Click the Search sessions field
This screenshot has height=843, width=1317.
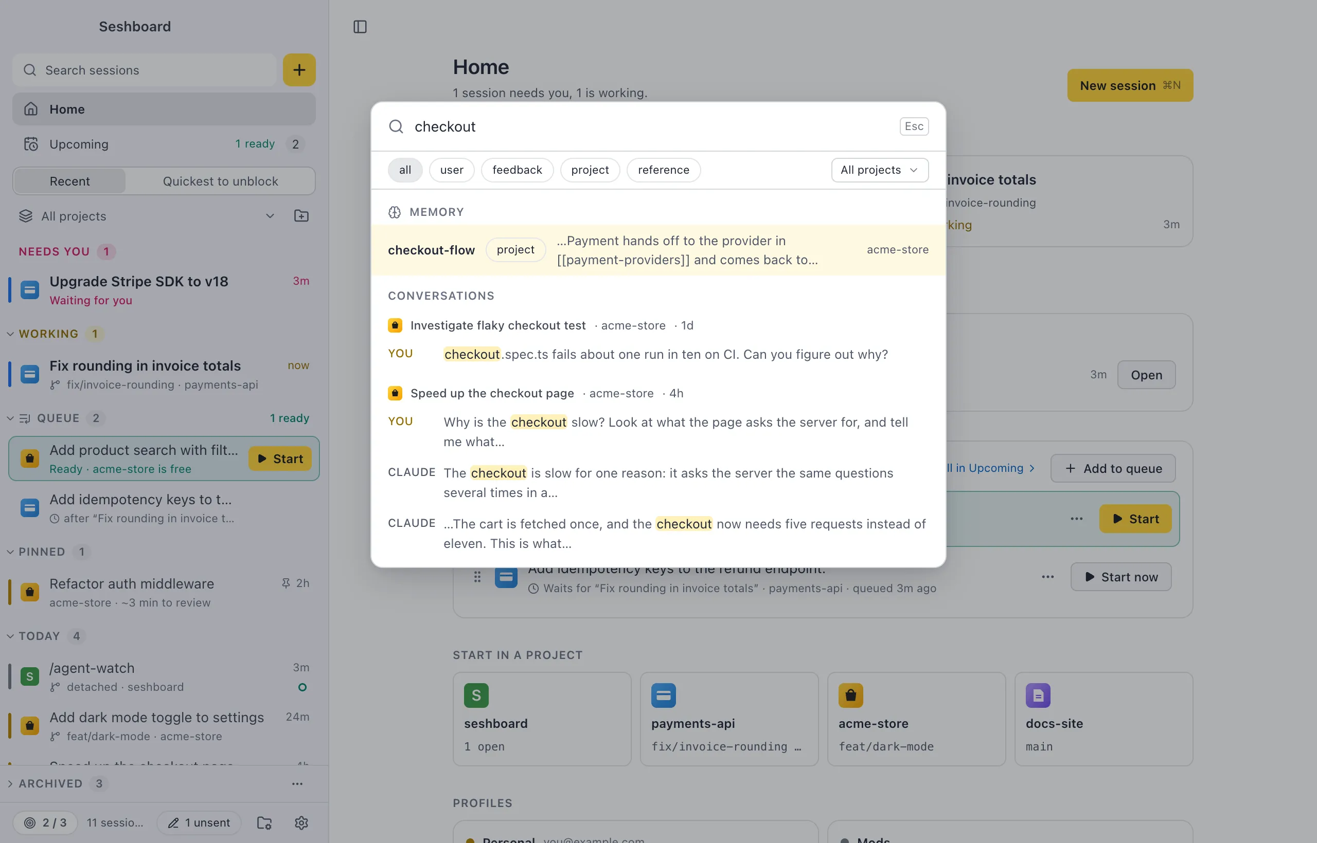point(145,69)
